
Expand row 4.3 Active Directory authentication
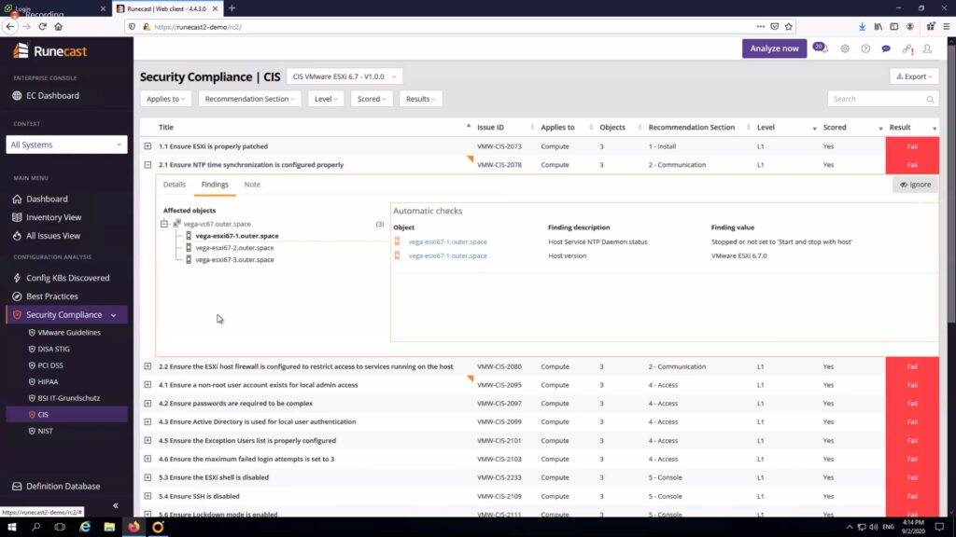[x=148, y=422]
